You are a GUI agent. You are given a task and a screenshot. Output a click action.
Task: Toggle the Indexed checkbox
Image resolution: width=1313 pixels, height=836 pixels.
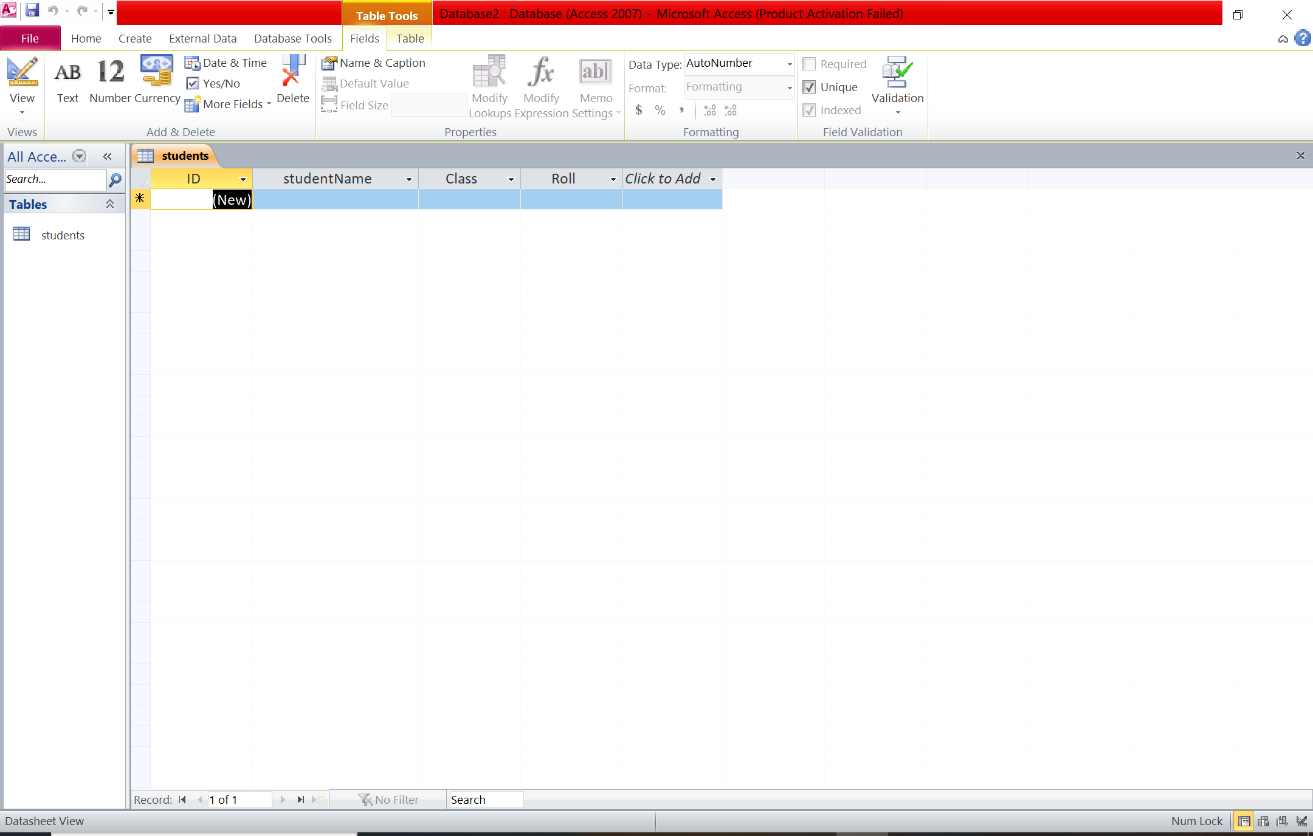[x=810, y=111]
